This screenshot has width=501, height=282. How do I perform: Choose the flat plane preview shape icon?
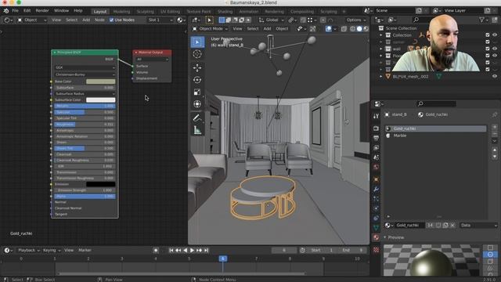tap(490, 248)
